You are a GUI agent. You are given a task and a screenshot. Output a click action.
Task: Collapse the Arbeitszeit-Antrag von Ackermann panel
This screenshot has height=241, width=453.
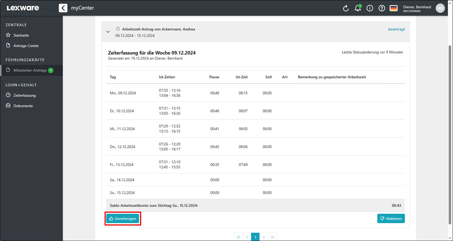click(x=108, y=32)
